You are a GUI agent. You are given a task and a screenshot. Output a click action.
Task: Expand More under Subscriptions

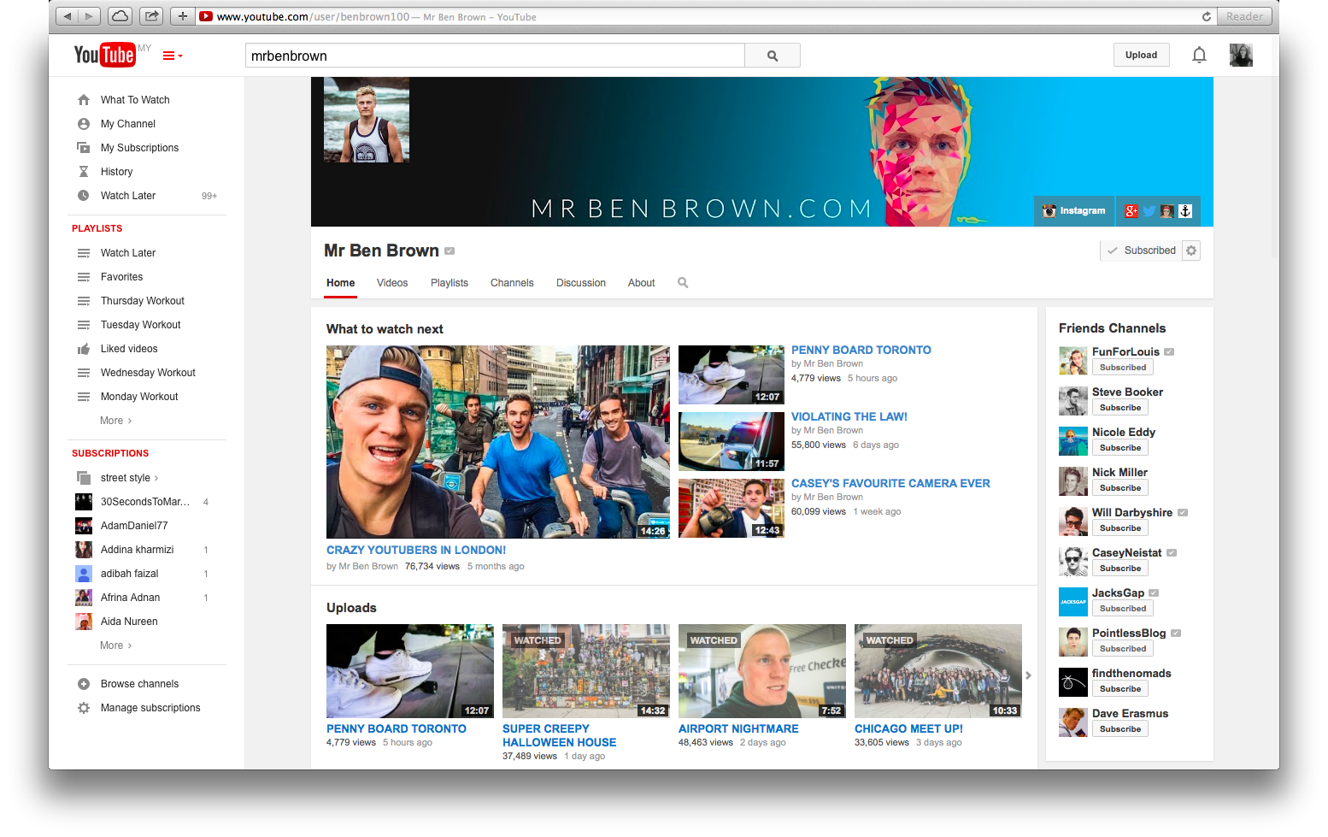pos(116,645)
